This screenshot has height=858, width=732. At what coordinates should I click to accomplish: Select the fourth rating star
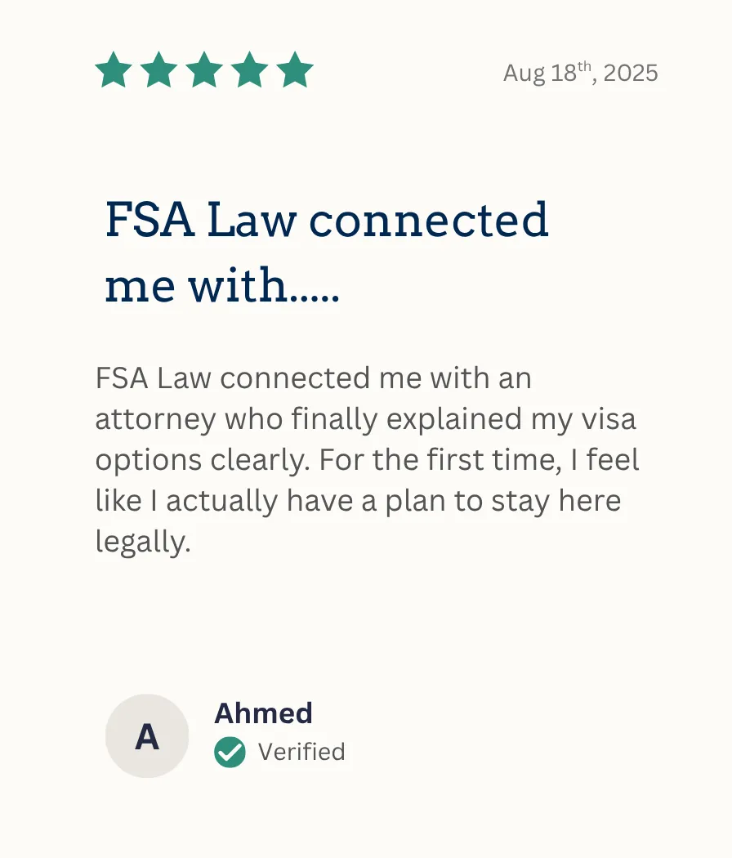[x=249, y=71]
